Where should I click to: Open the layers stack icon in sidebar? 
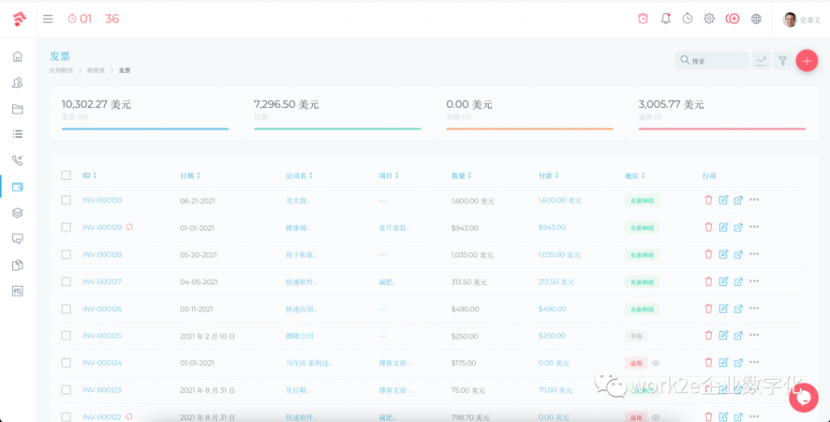pyautogui.click(x=18, y=212)
